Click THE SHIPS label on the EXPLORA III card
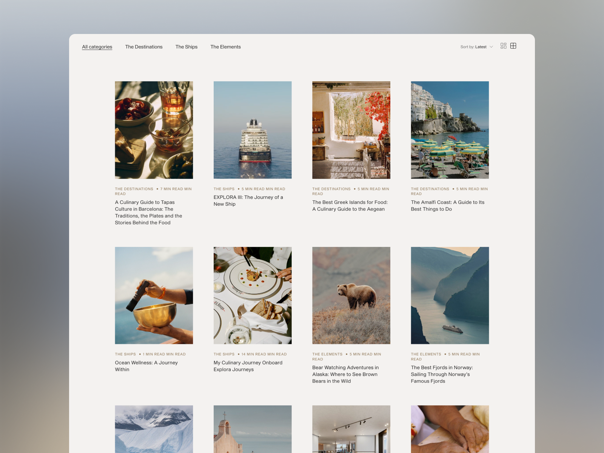This screenshot has width=604, height=453. click(224, 189)
